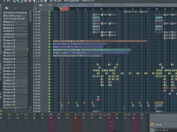Viewport: 177px width, 132px height.
Task: Select the Slip tool in playlist toolbar
Action: [x=30, y=1]
